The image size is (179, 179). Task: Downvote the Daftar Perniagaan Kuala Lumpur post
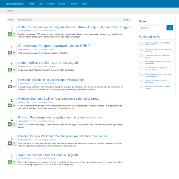(x=14, y=34)
